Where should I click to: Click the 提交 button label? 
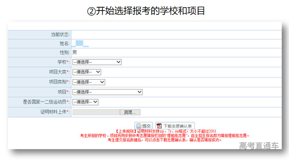pyautogui.click(x=147, y=126)
